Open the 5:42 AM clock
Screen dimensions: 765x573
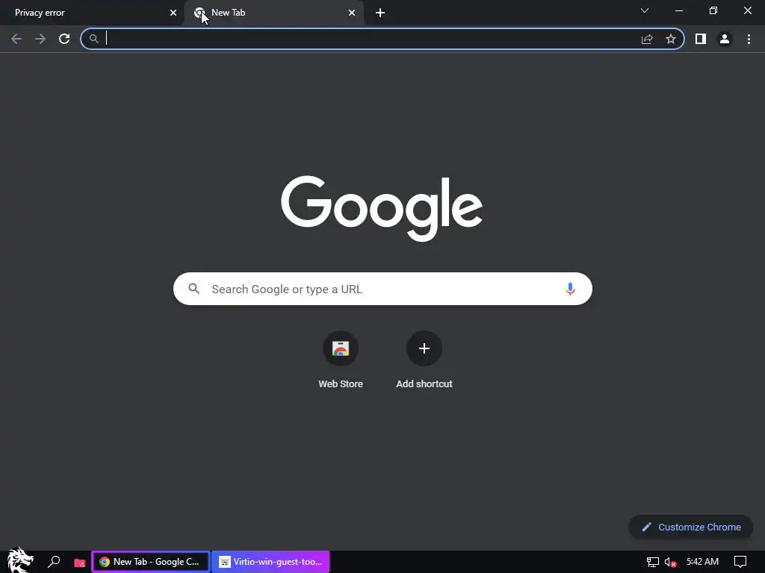point(702,562)
